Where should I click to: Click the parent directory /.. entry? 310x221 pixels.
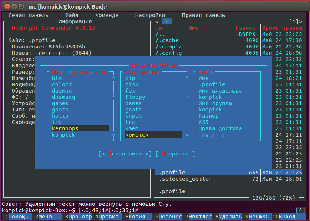point(229,34)
